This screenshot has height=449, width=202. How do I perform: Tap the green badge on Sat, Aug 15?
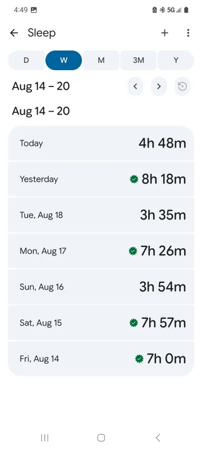pyautogui.click(x=134, y=323)
